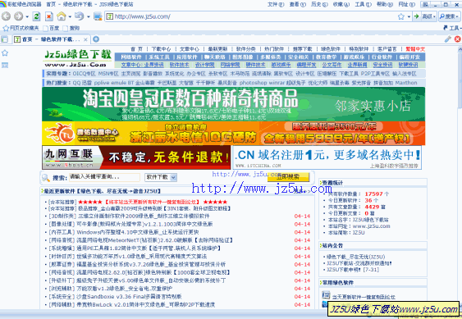This screenshot has width=462, height=319.
Task: Expand the address bar history dropdown
Action: [409, 16]
